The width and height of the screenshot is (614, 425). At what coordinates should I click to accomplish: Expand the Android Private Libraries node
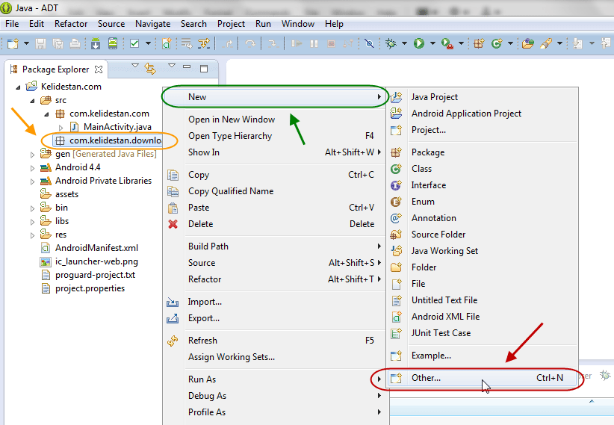[x=33, y=182]
